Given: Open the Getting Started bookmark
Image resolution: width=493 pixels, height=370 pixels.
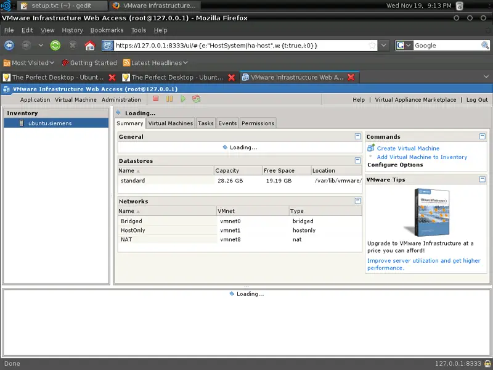Looking at the screenshot, I should tap(89, 63).
